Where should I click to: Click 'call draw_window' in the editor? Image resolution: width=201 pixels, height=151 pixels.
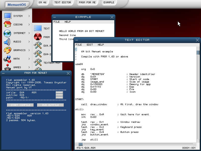(x=94, y=104)
